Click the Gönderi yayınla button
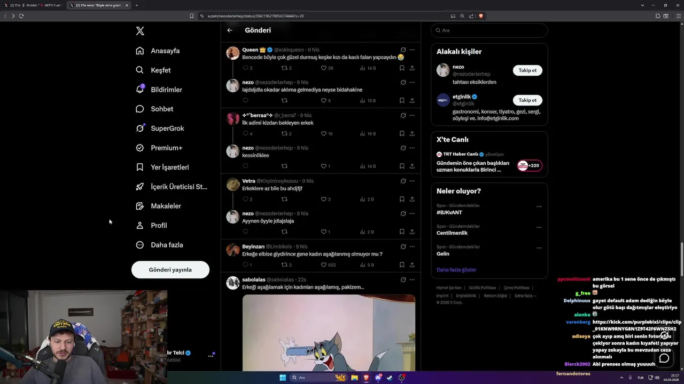The height and width of the screenshot is (384, 684). (x=170, y=269)
